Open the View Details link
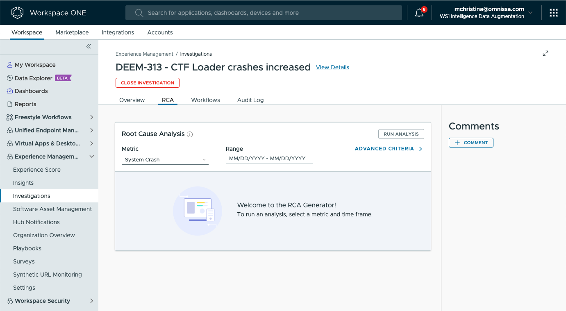Viewport: 566px width, 311px height. tap(332, 67)
